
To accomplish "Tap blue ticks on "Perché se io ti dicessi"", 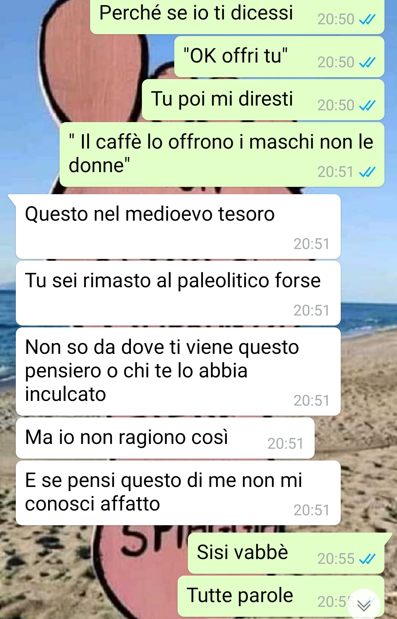I will tap(367, 19).
